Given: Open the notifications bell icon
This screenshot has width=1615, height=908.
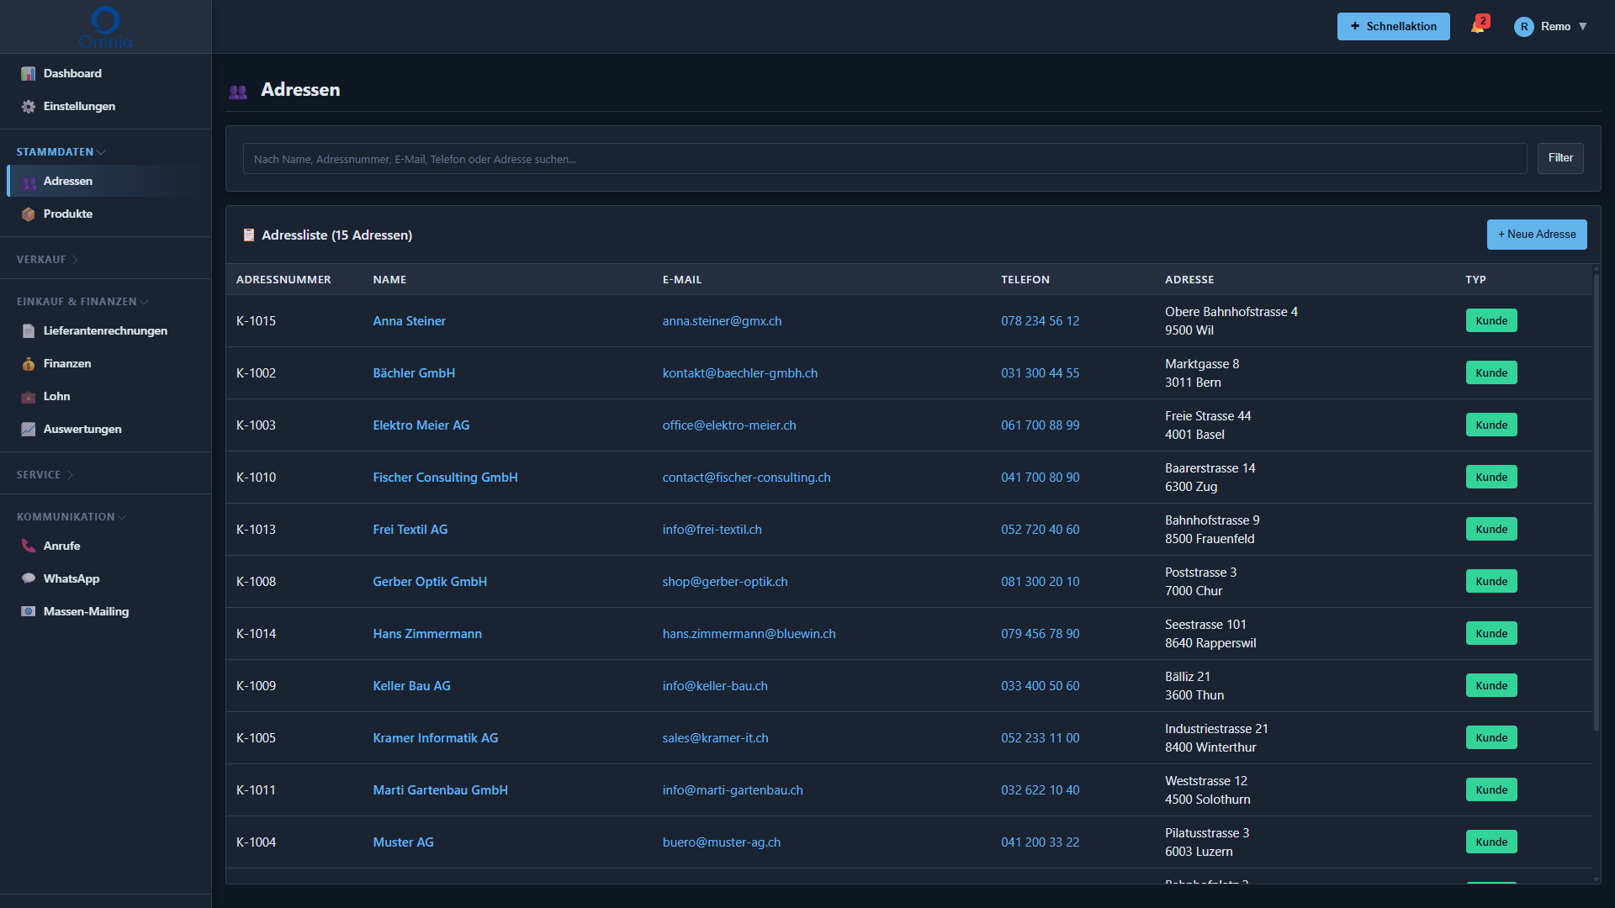Looking at the screenshot, I should (x=1478, y=26).
